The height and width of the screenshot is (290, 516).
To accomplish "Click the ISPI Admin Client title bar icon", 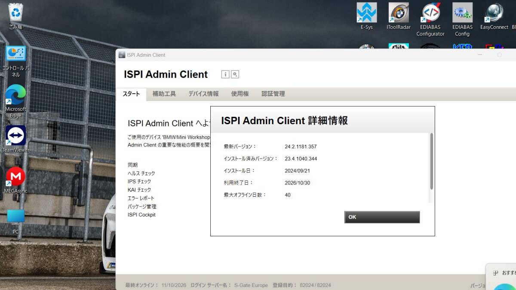I will point(122,55).
